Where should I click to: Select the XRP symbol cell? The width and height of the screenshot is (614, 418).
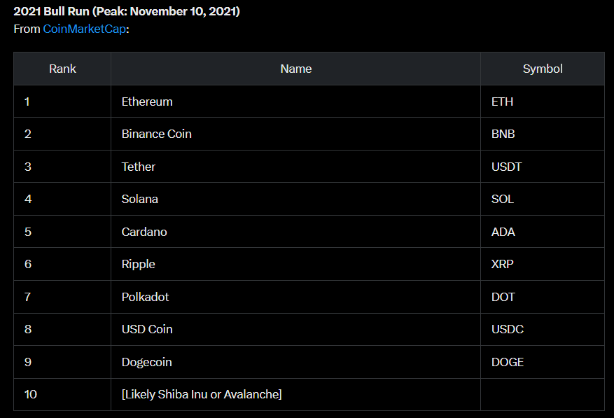503,264
